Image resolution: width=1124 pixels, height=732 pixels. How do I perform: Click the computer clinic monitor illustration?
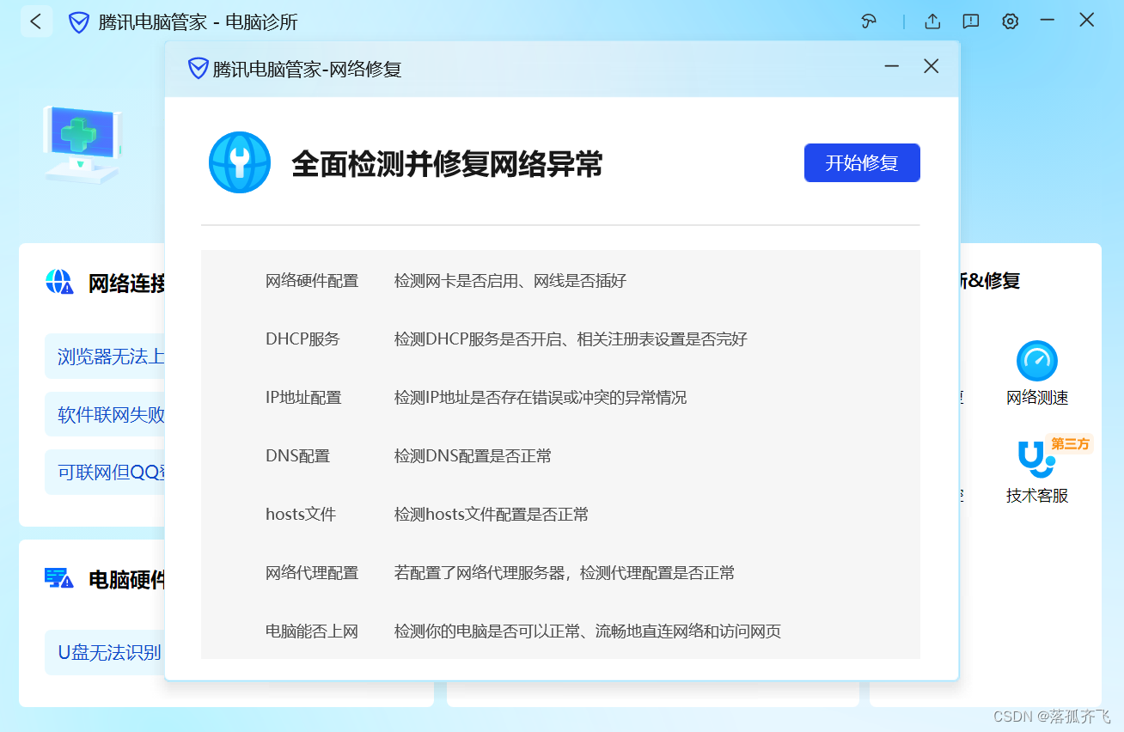click(82, 143)
